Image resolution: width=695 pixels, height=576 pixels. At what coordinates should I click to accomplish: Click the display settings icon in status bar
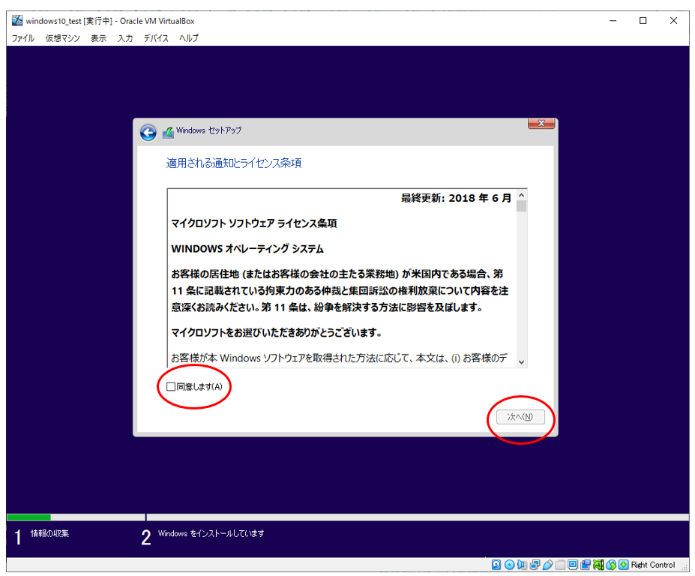click(x=573, y=565)
